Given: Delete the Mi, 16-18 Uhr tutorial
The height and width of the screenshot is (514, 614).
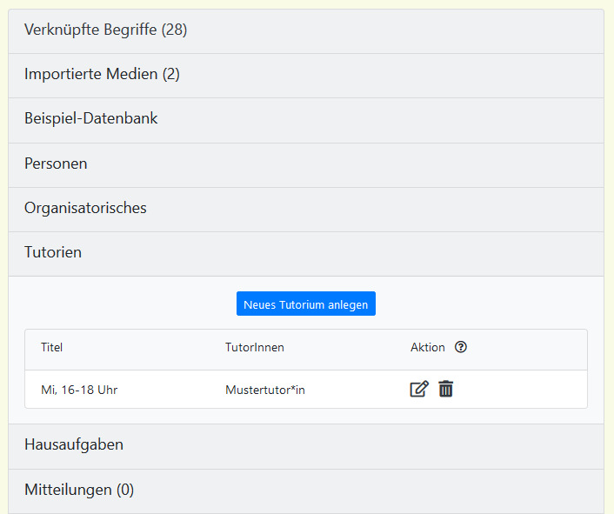Looking at the screenshot, I should 446,389.
